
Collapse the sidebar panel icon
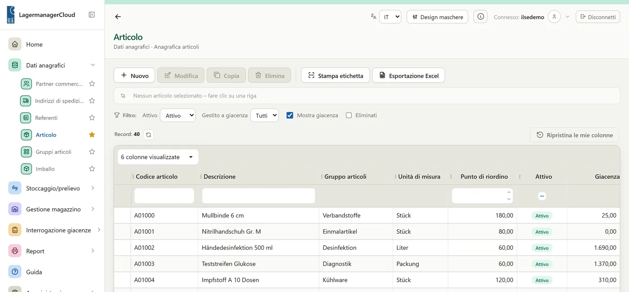[x=92, y=15]
